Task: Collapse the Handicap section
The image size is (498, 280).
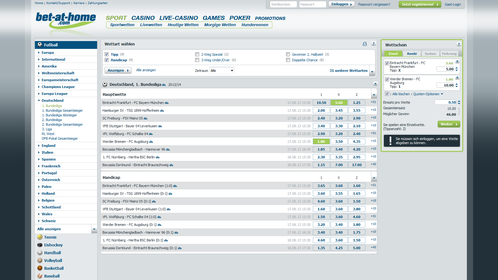Action: [374, 177]
